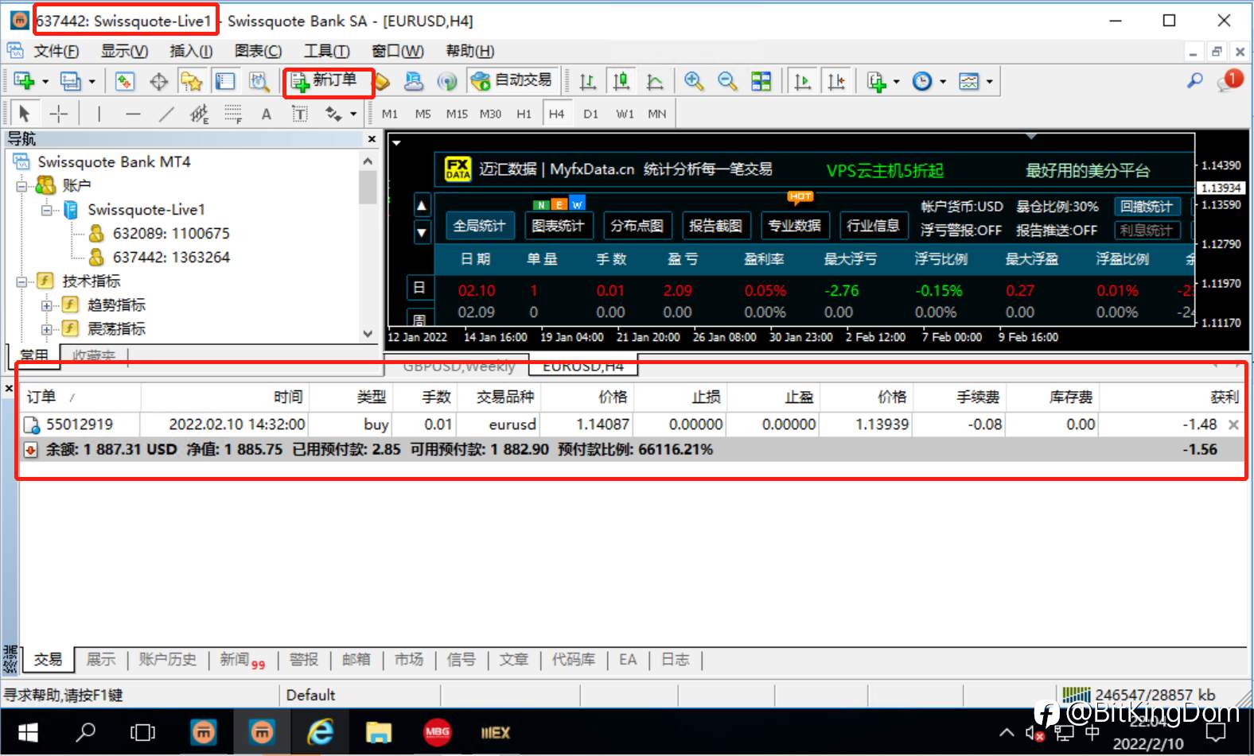The image size is (1254, 756).
Task: Click the 报告截图 button on chart
Action: [x=715, y=226]
